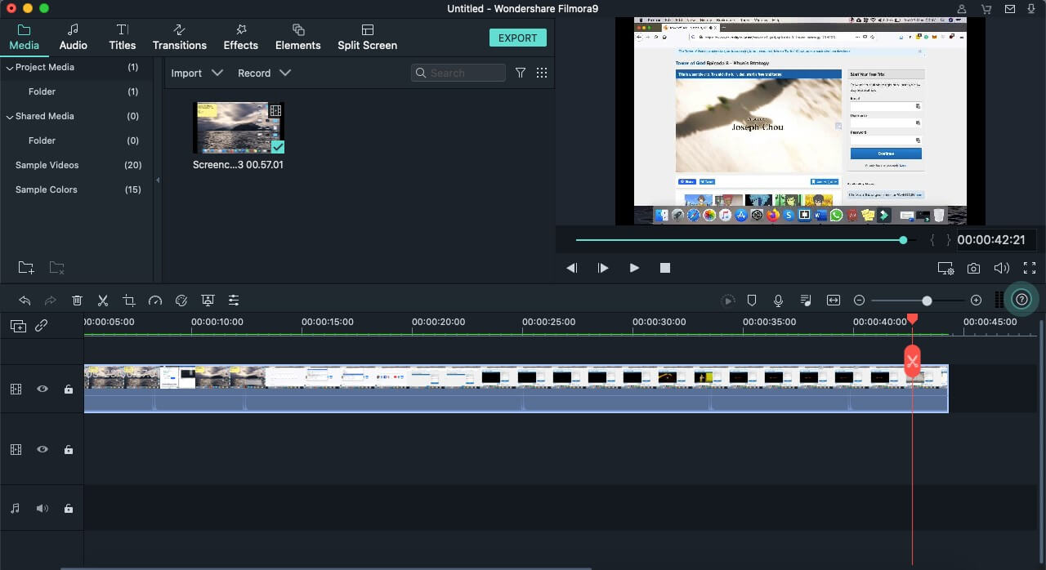
Task: Open Sample Videos library
Action: tap(47, 165)
